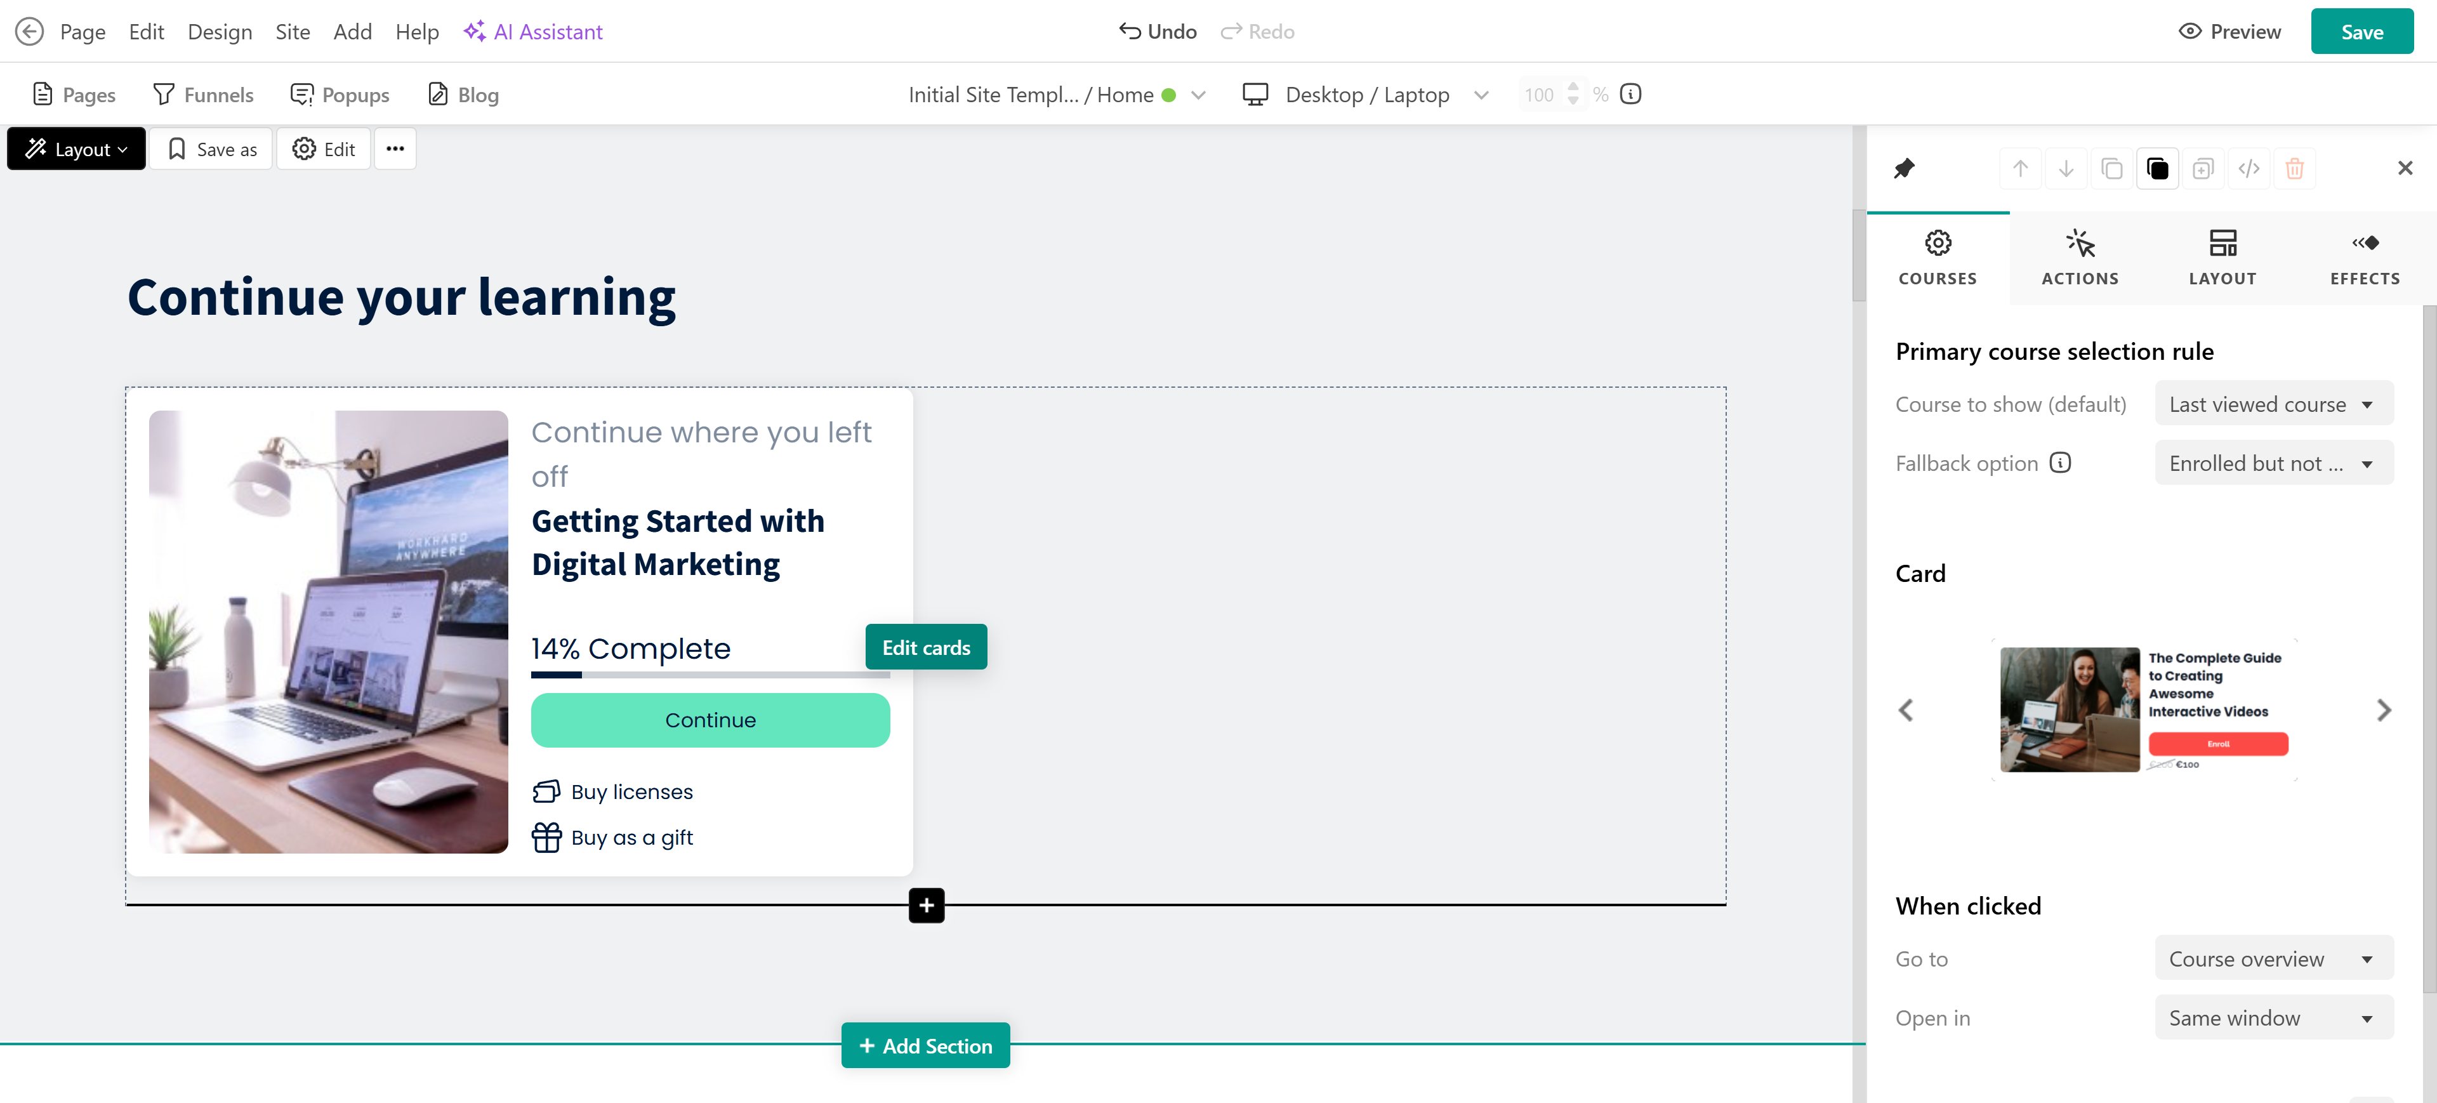Viewport: 2437px width, 1103px height.
Task: Expand the Go to Course overview dropdown
Action: tap(2273, 958)
